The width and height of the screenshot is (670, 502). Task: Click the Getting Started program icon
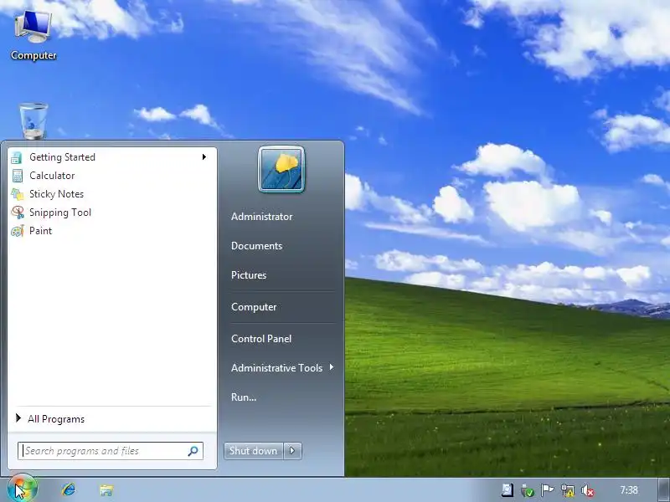(17, 157)
